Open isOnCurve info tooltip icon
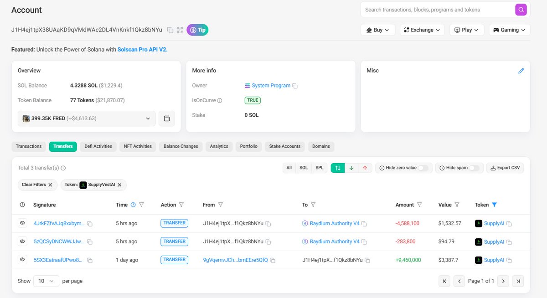The height and width of the screenshot is (298, 547). click(x=220, y=100)
